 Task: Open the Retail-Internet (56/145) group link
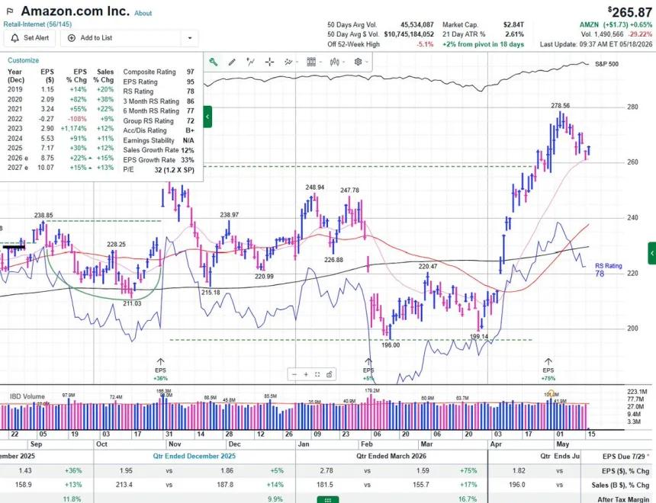click(x=37, y=24)
